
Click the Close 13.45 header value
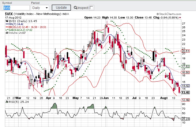tap(143, 17)
